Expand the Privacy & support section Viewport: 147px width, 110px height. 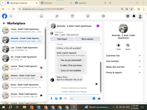(x=123, y=72)
